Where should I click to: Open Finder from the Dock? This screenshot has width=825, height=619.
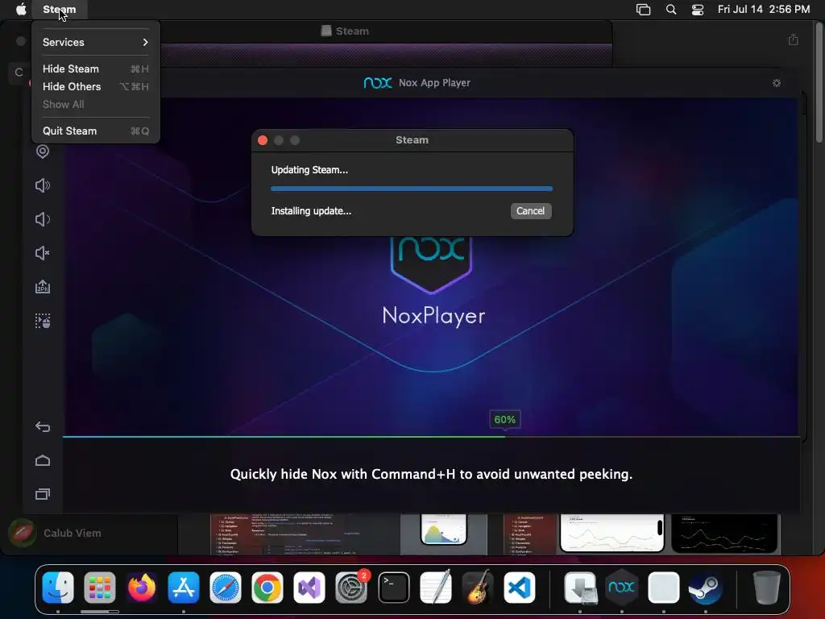(58, 588)
